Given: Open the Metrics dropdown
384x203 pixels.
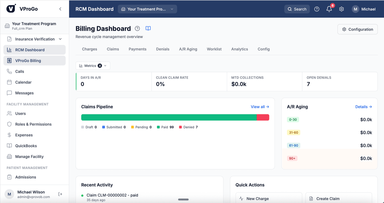Looking at the screenshot, I should (93, 65).
